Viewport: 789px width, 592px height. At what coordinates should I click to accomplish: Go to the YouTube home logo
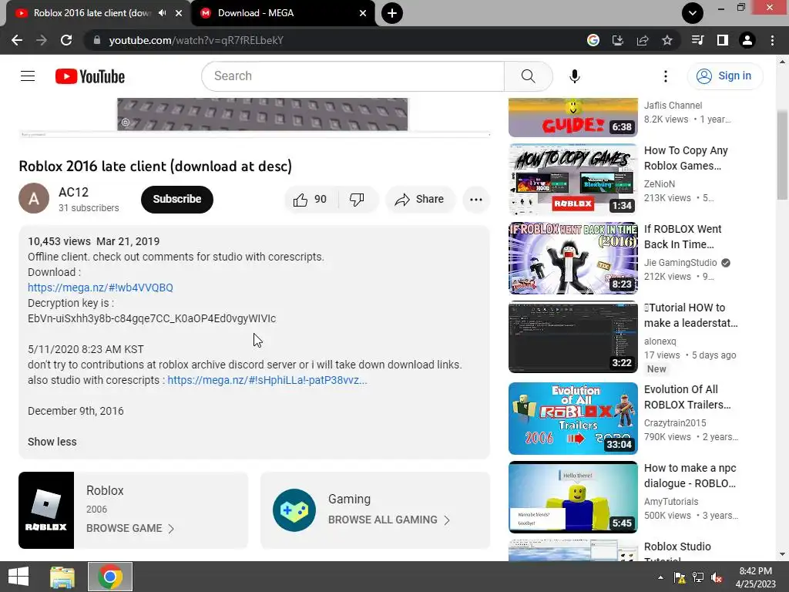(90, 76)
